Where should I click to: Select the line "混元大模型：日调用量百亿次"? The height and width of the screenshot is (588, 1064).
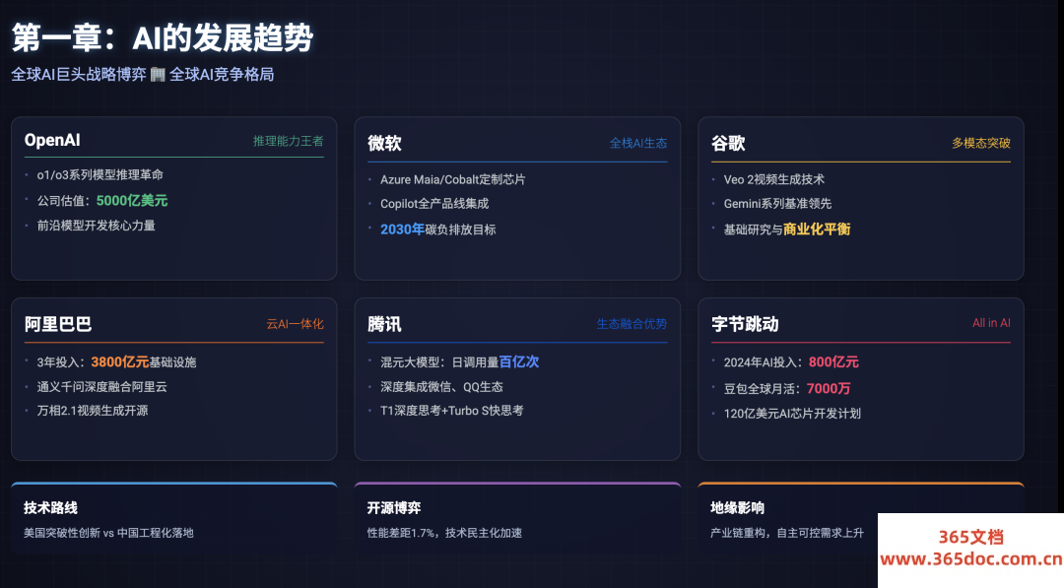click(459, 362)
